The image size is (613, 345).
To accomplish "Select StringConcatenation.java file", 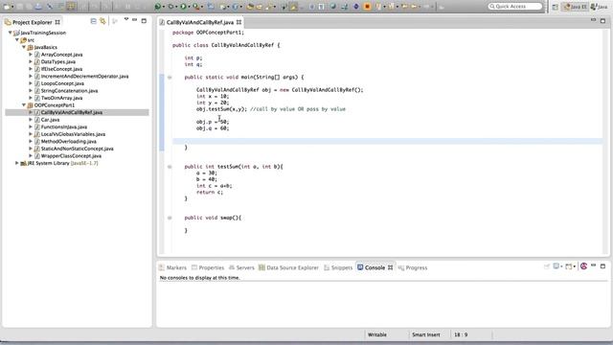I will [x=69, y=91].
